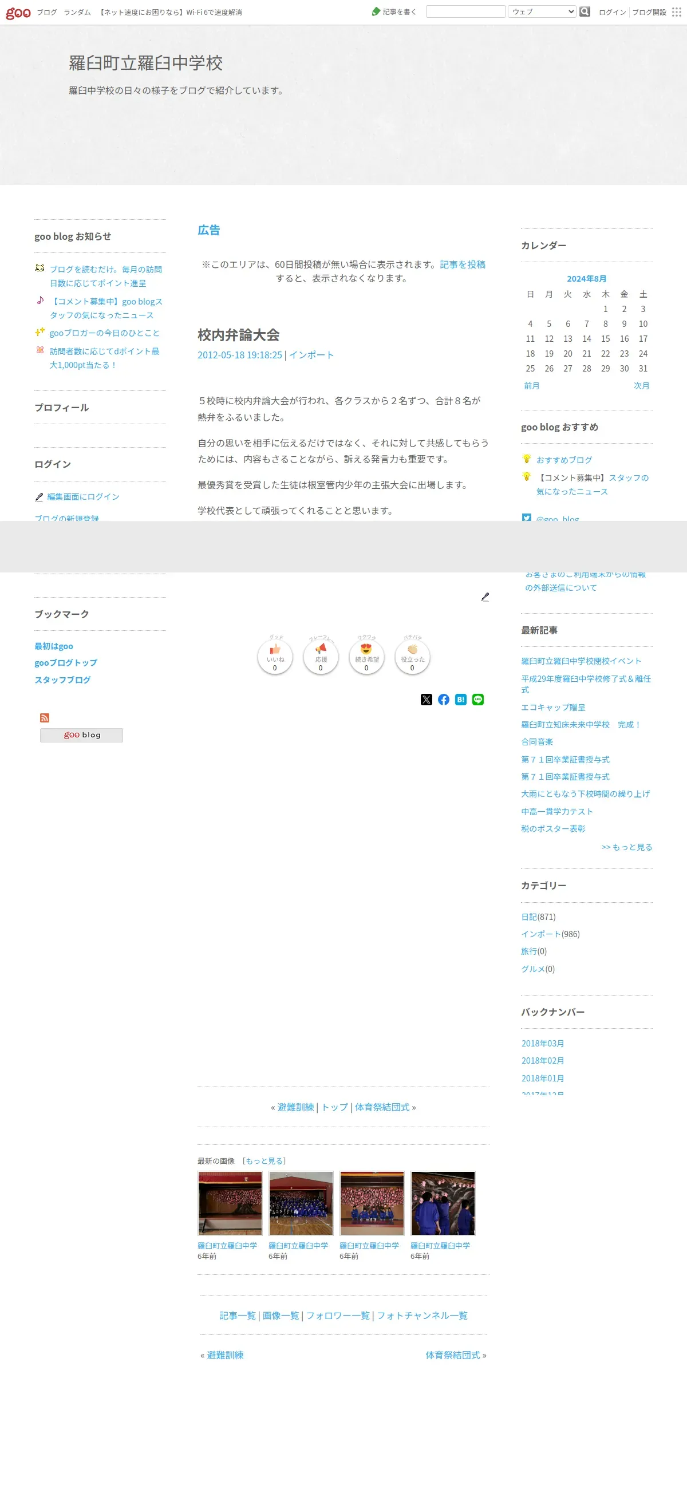This screenshot has height=1493, width=687.
Task: Click >> もっと見る under recent articles
Action: click(x=627, y=847)
